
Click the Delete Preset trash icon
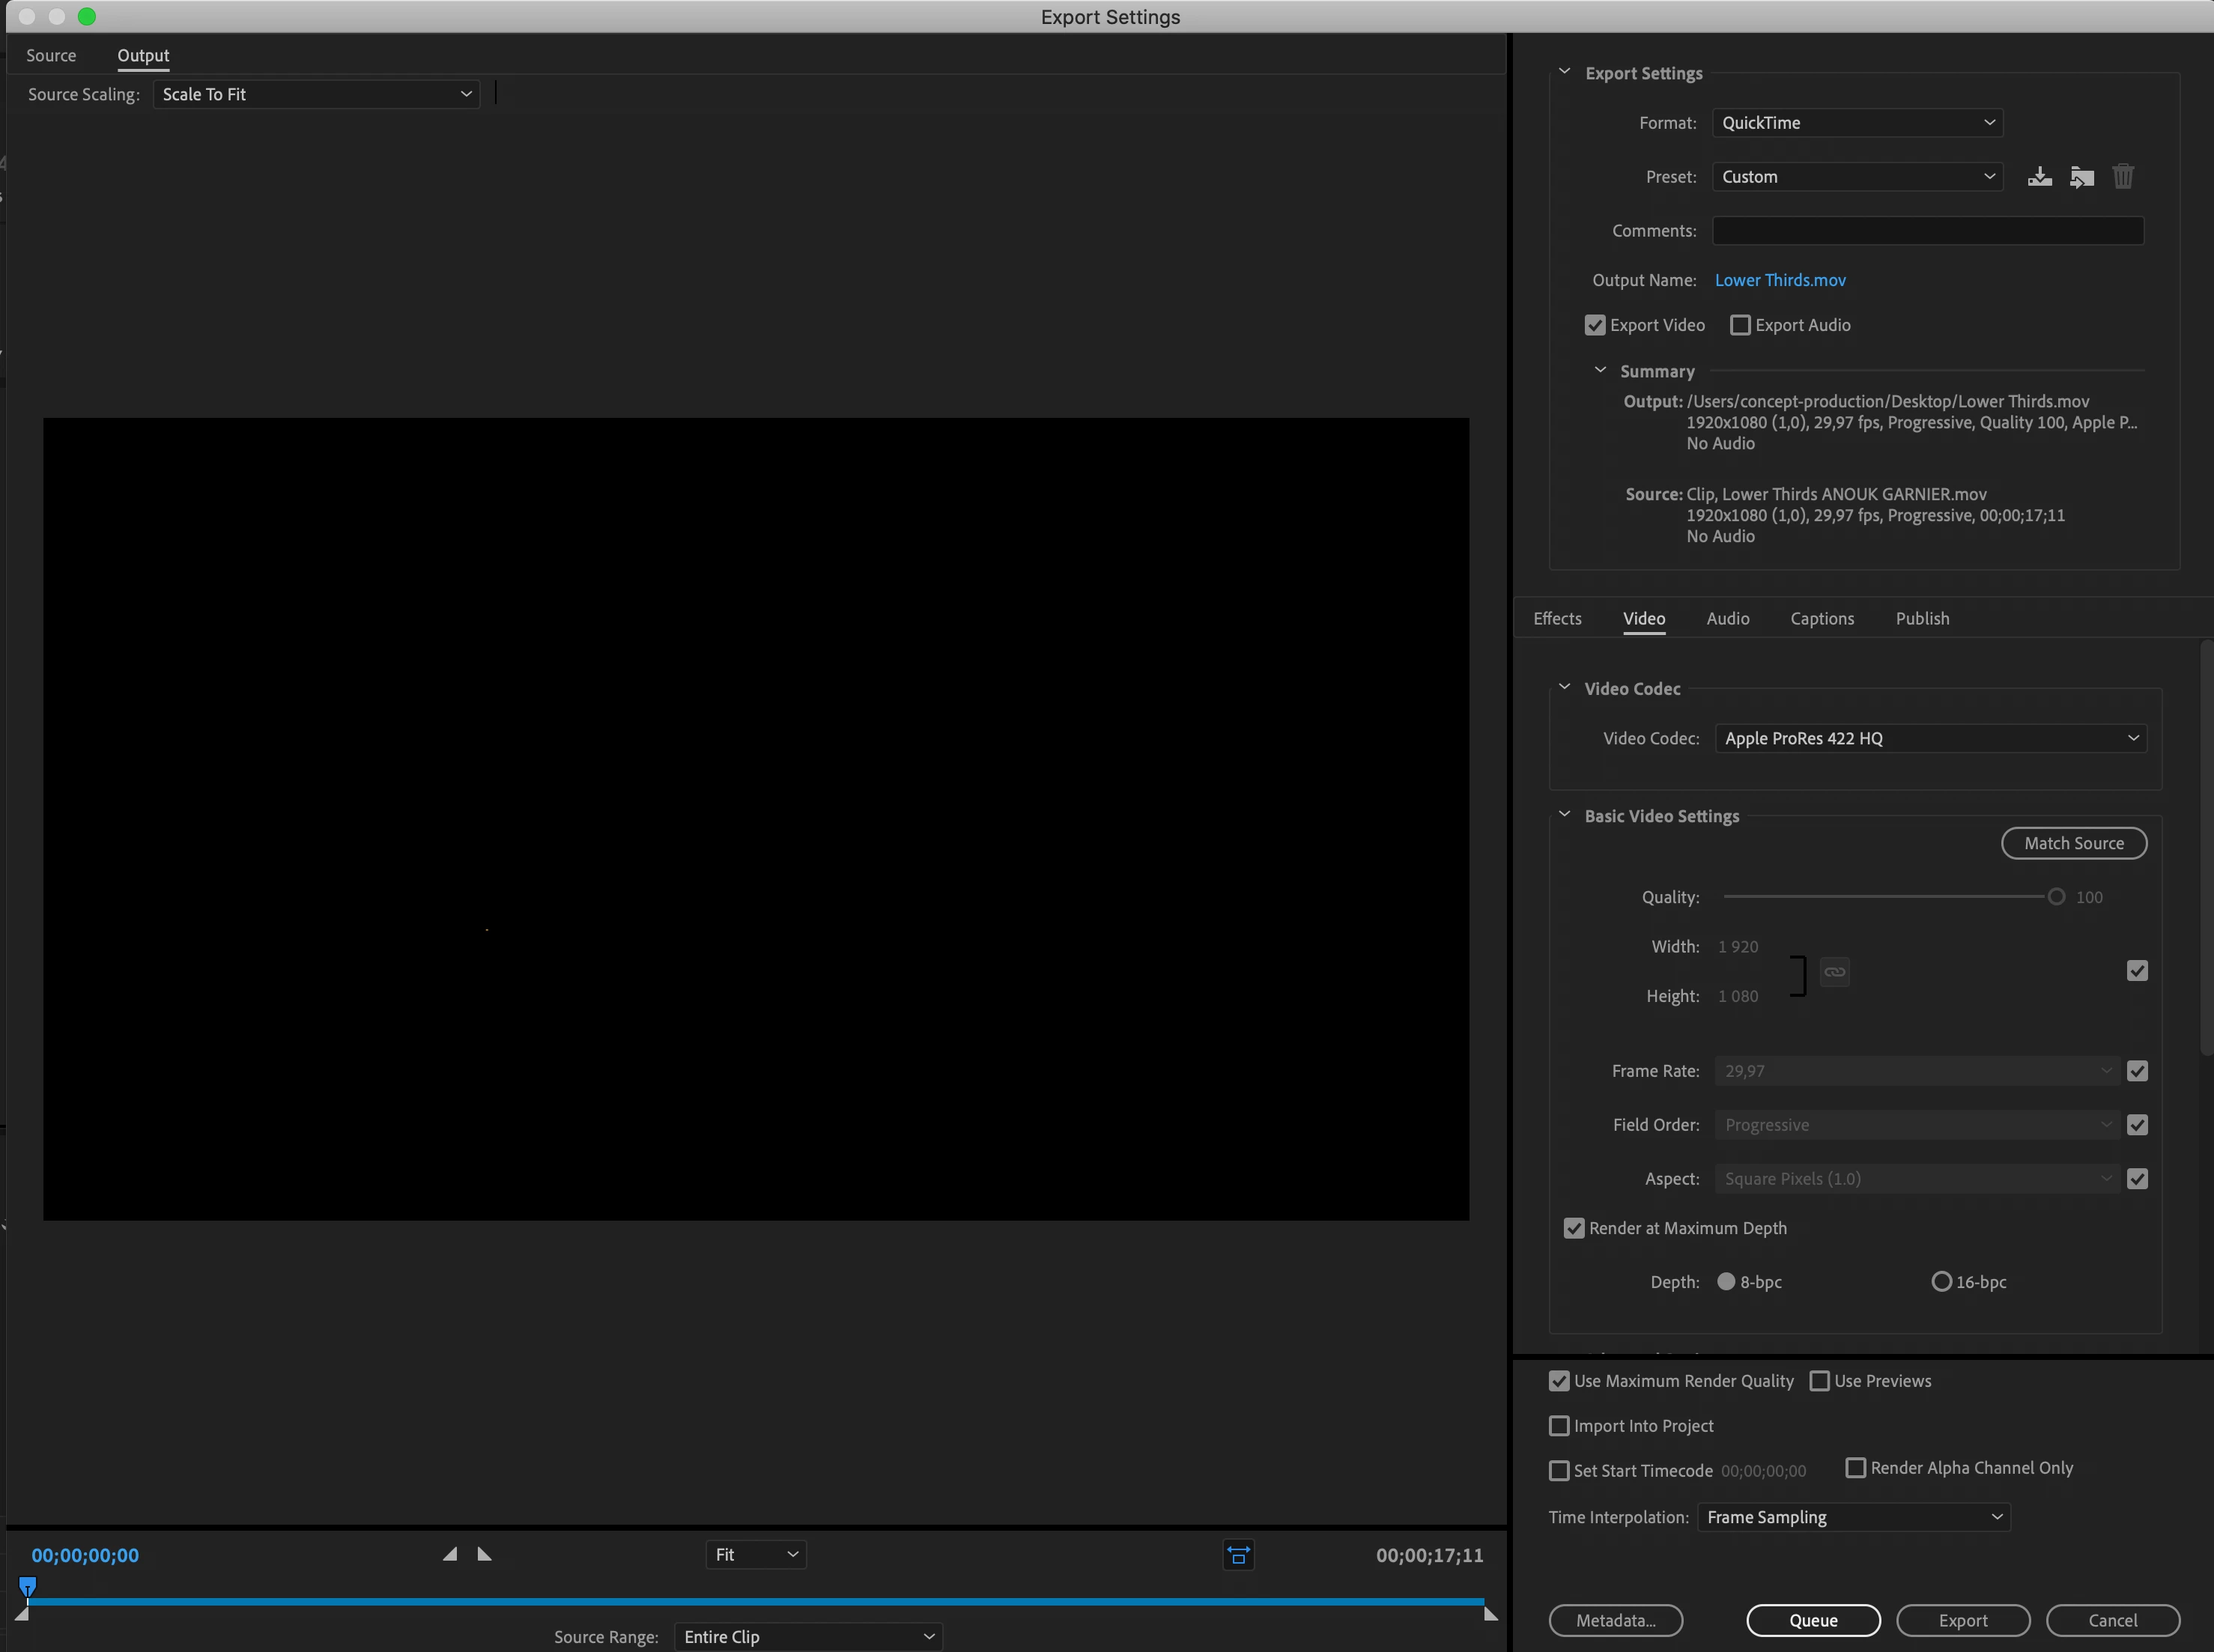2122,177
